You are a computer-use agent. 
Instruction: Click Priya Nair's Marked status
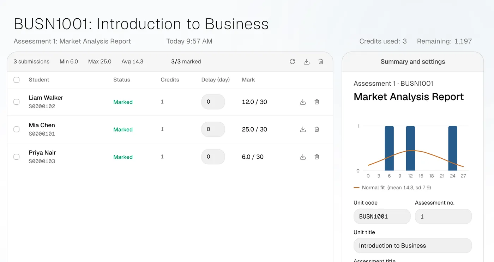point(123,157)
